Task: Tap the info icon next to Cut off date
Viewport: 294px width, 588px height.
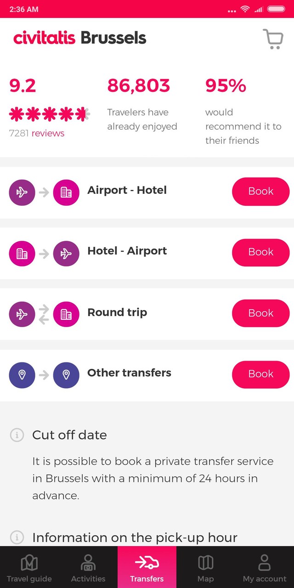Action: (17, 435)
